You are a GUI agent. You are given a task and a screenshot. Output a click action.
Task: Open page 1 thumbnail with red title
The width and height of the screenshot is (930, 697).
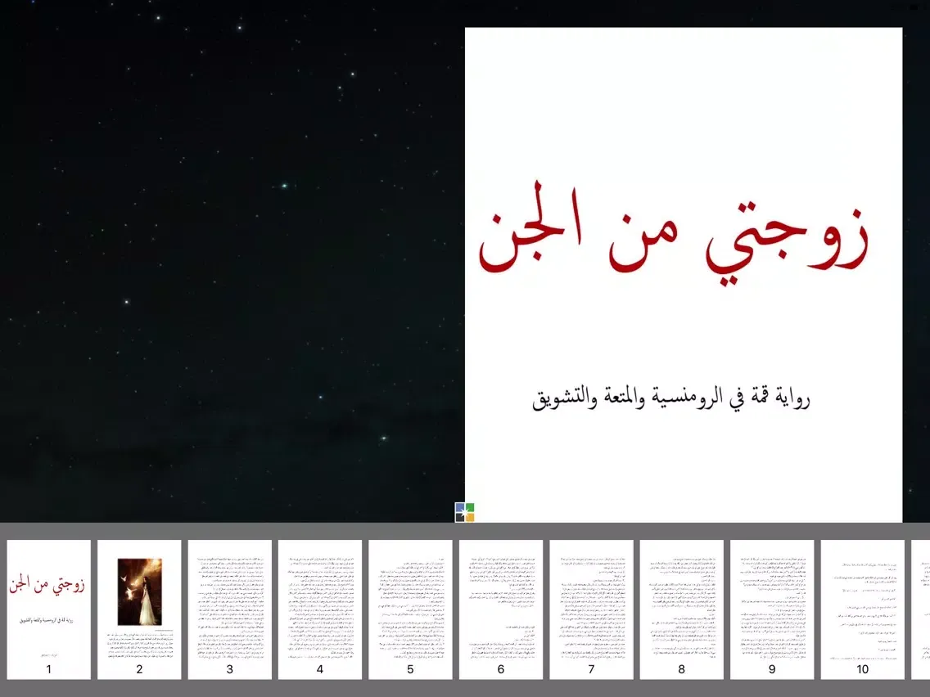48,609
